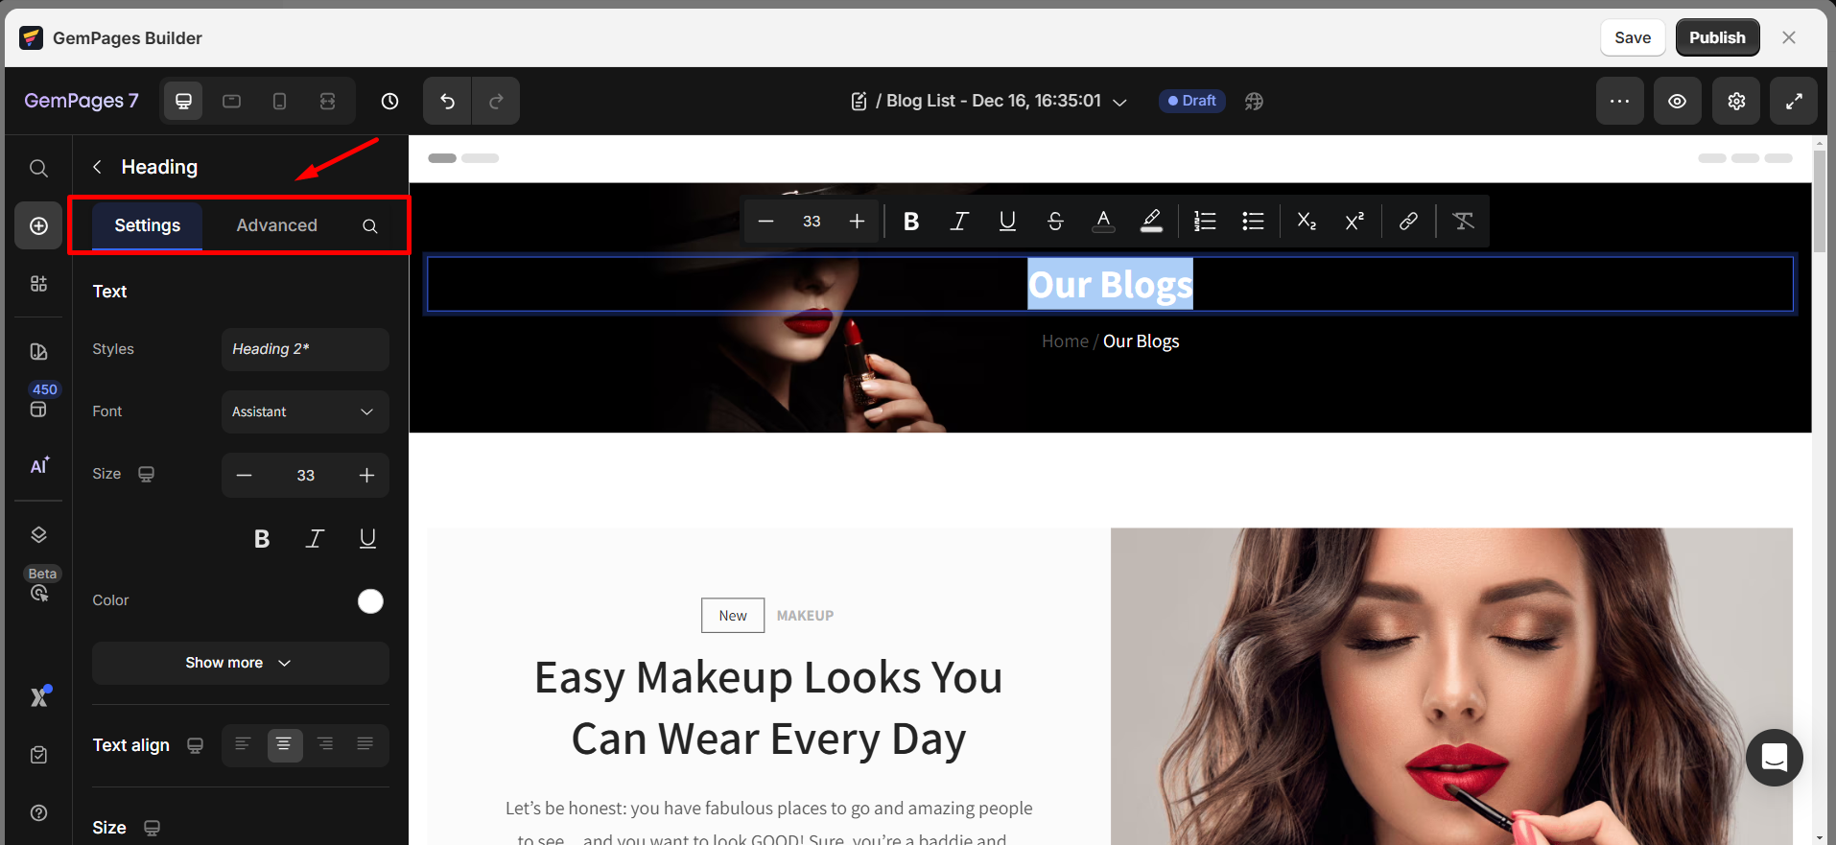
Task: Toggle italic in the left settings panel
Action: 315,539
